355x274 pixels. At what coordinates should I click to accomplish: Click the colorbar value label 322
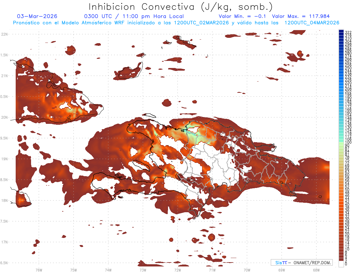pyautogui.click(x=348, y=32)
